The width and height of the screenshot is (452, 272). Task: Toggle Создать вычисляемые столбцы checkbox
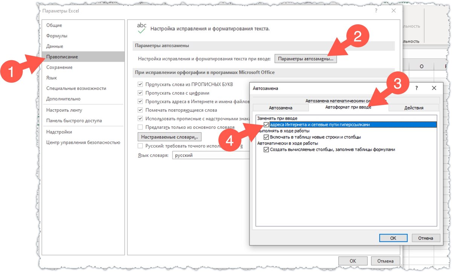click(267, 150)
